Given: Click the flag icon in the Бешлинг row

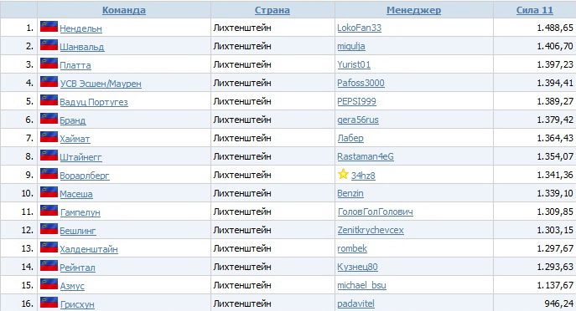Looking at the screenshot, I should [x=49, y=228].
